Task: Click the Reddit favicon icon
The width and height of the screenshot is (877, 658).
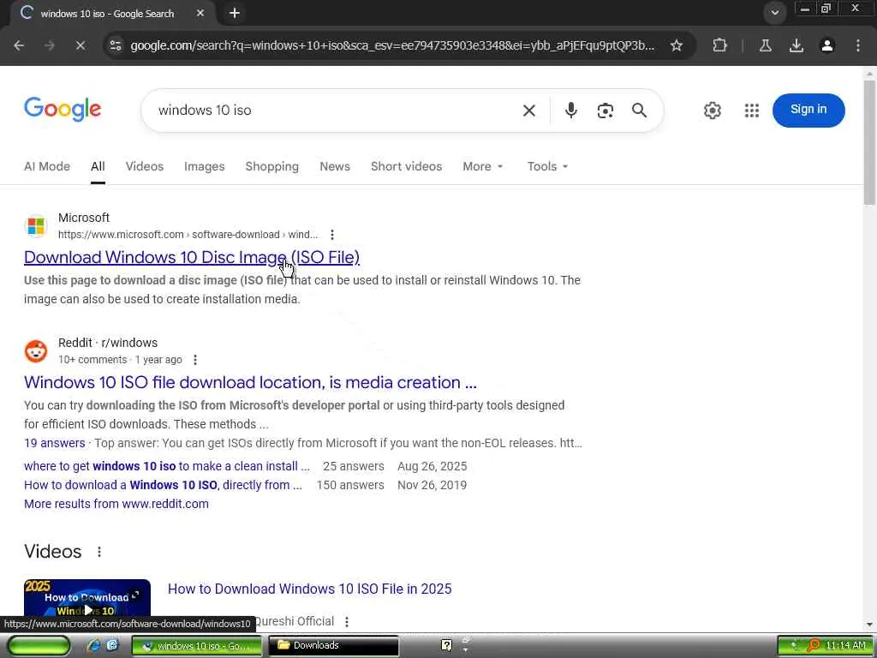Action: 36,351
